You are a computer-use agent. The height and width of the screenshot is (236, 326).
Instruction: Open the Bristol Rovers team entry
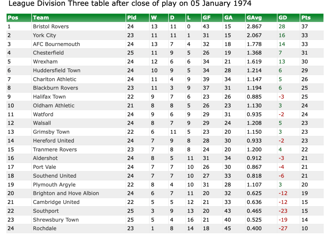[51, 27]
